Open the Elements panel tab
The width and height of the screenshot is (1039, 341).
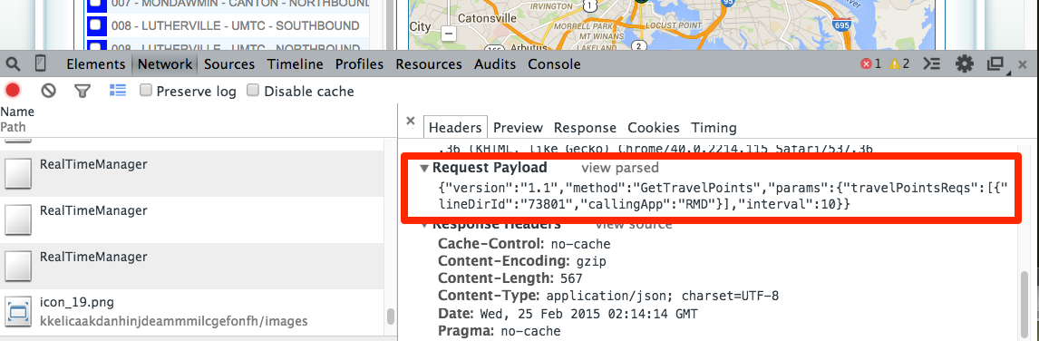(x=96, y=64)
